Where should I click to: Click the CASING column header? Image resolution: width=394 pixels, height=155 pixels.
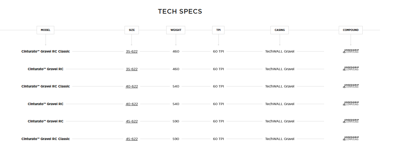[x=279, y=30]
